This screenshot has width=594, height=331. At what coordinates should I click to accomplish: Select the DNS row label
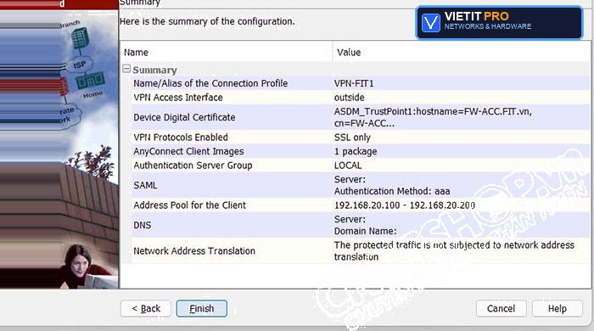coord(143,225)
